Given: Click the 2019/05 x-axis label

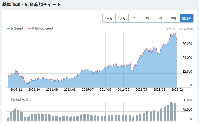Looking at the screenshot, I should pyautogui.click(x=124, y=90).
